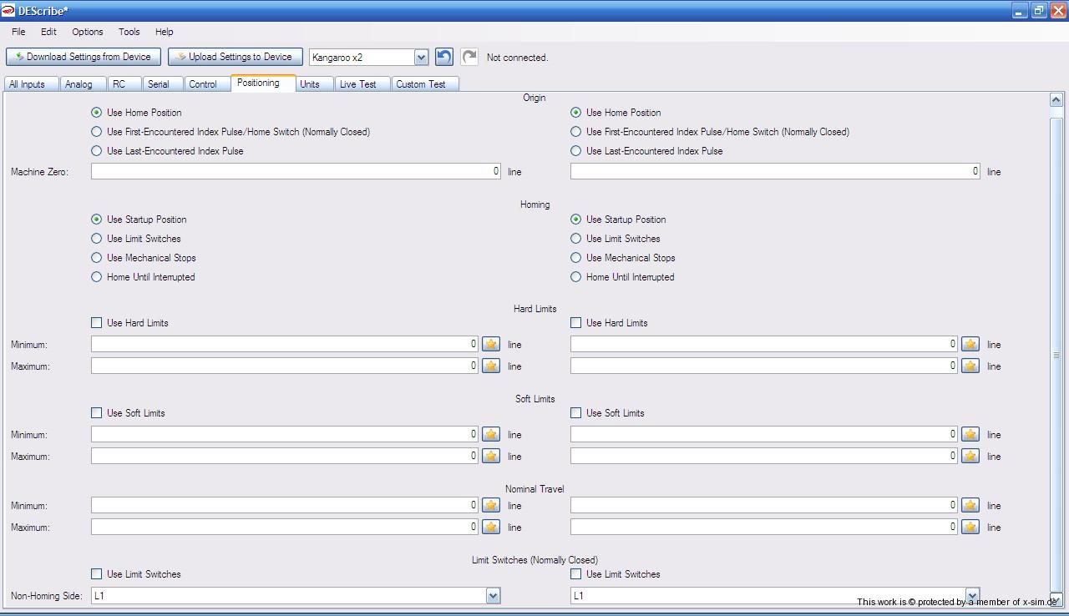The height and width of the screenshot is (616, 1069).
Task: Select left Use Mechanical Stops radio option
Action: 97,258
